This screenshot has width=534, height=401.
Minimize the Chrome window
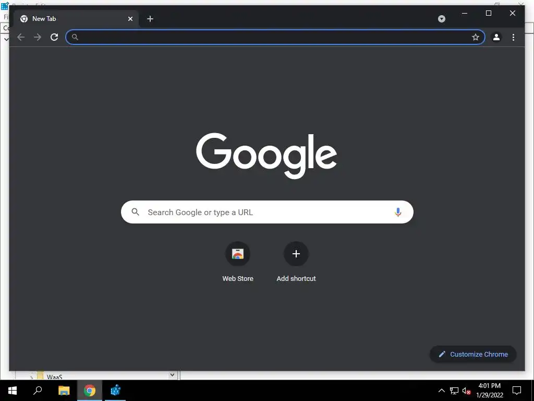click(x=465, y=13)
